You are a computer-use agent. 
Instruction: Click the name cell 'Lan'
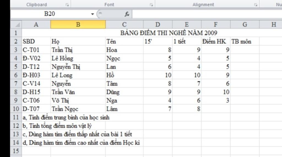(124, 67)
